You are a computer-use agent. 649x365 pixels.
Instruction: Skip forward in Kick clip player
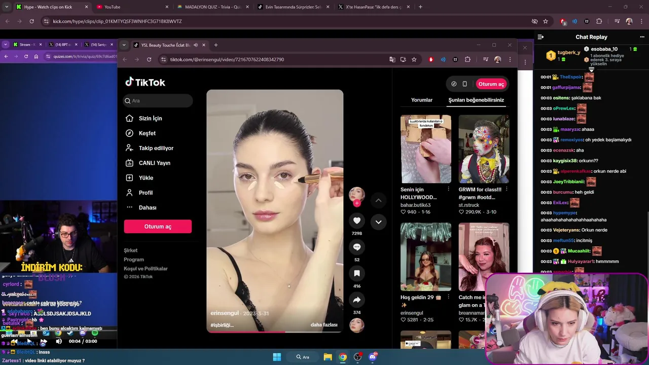[x=43, y=341]
